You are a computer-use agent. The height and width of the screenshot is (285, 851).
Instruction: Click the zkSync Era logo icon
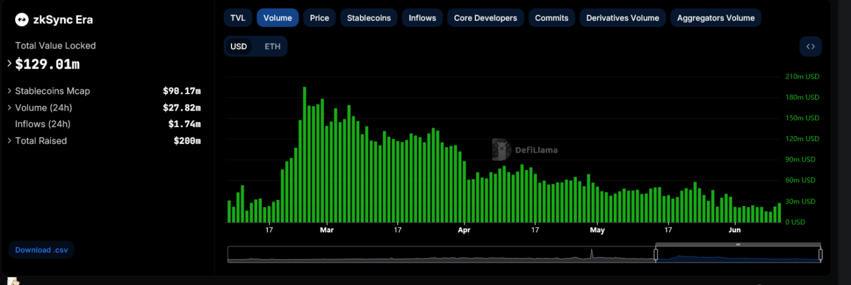tap(22, 20)
